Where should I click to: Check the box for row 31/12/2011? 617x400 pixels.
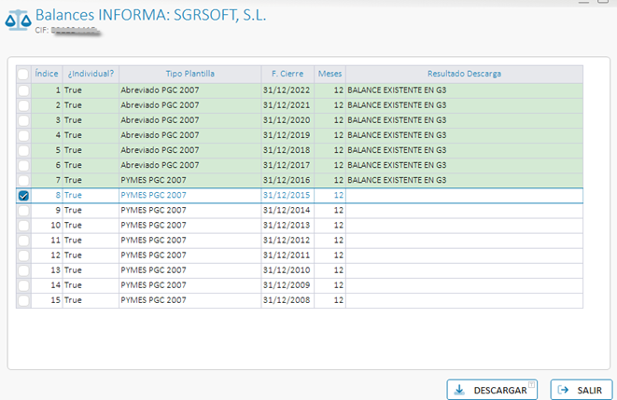23,255
